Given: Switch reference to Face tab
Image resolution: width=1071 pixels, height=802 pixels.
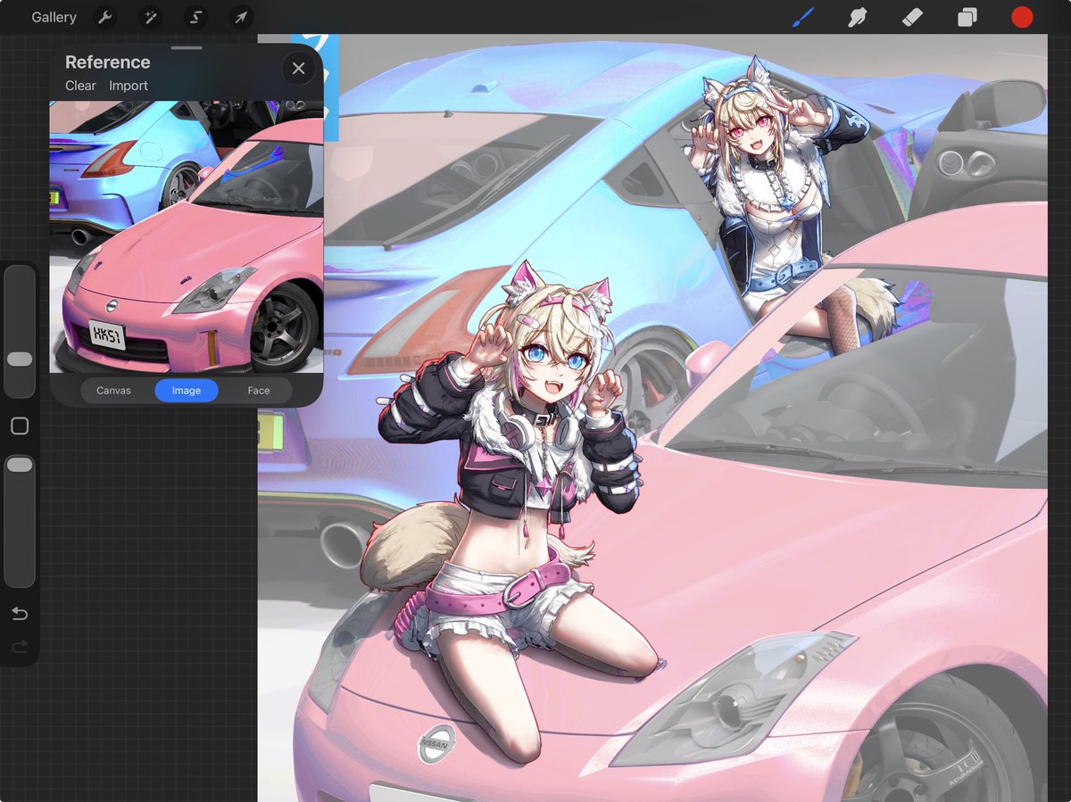Looking at the screenshot, I should pyautogui.click(x=259, y=391).
